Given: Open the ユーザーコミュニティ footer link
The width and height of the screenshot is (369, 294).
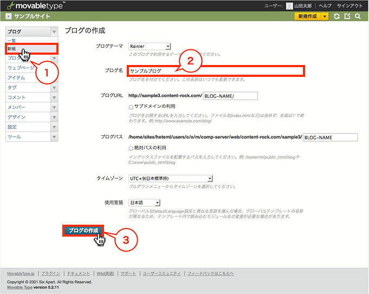Looking at the screenshot, I should point(161,273).
